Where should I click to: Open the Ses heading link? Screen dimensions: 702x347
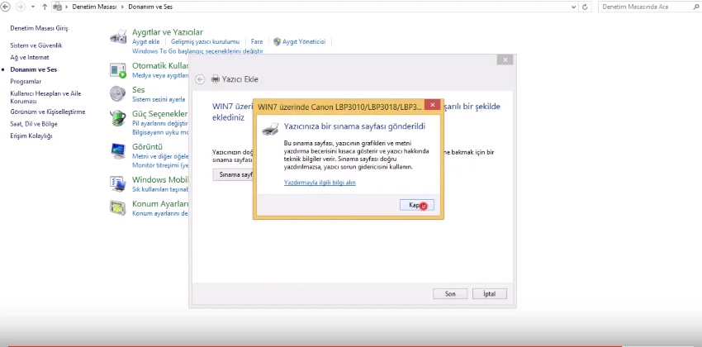(x=139, y=90)
